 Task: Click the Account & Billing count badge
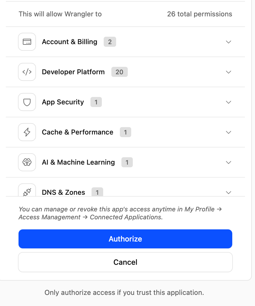pyautogui.click(x=110, y=42)
